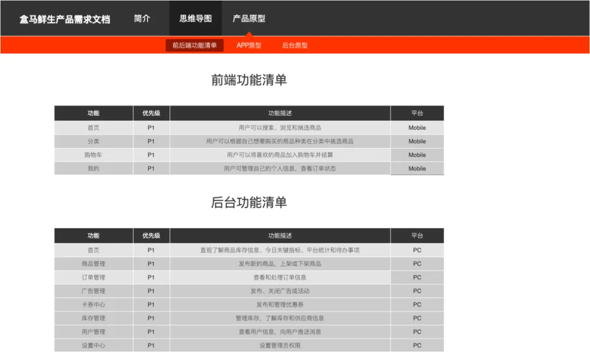Screen dimensions: 590x352
Task: Click the 前端功能清单 heading
Action: [x=249, y=80]
